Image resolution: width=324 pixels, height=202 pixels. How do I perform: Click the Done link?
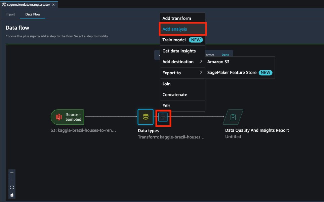225,54
